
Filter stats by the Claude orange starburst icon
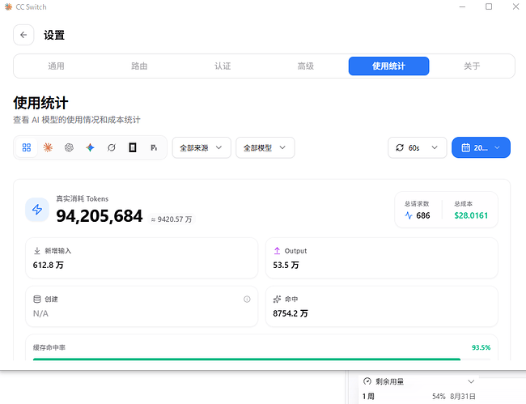(48, 147)
